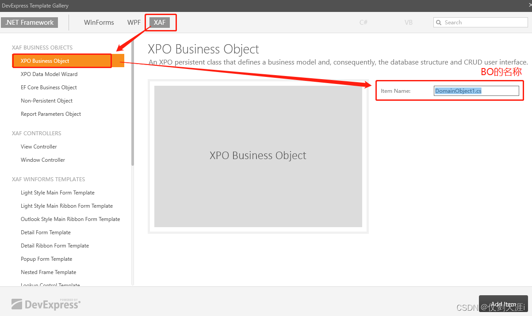Click the XPO Business Object page title
Image resolution: width=532 pixels, height=316 pixels.
pyautogui.click(x=203, y=49)
